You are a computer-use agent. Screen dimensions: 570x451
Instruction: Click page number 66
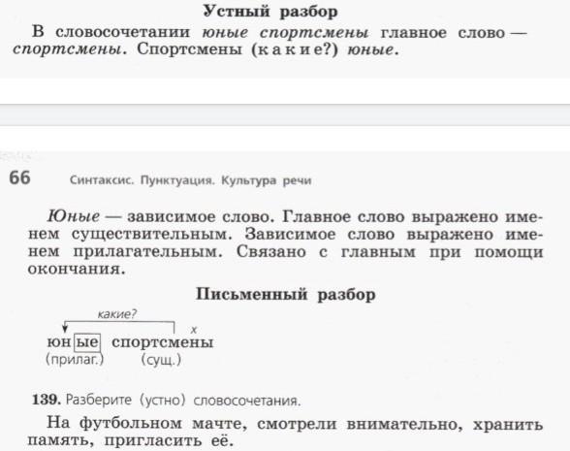[x=19, y=178]
